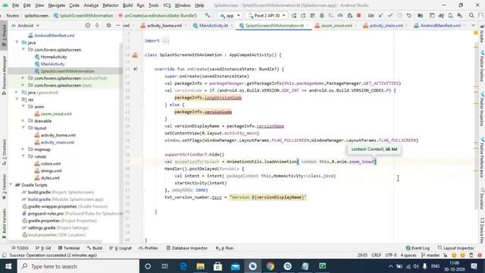Image resolution: width=485 pixels, height=273 pixels.
Task: Click the Attach Debugger to Android Process icon
Action: [350, 15]
